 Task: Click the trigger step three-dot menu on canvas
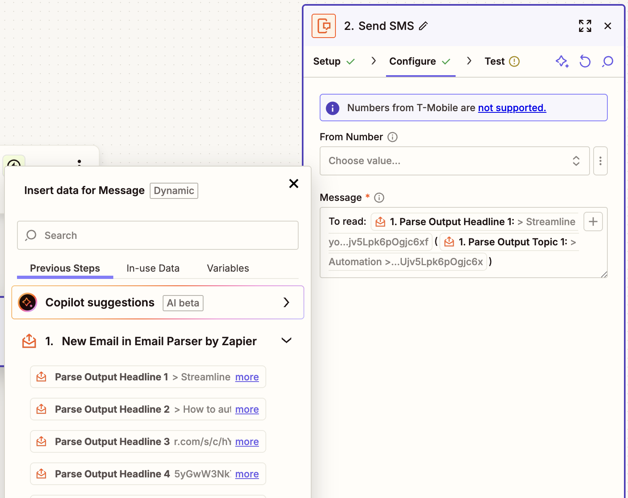79,162
